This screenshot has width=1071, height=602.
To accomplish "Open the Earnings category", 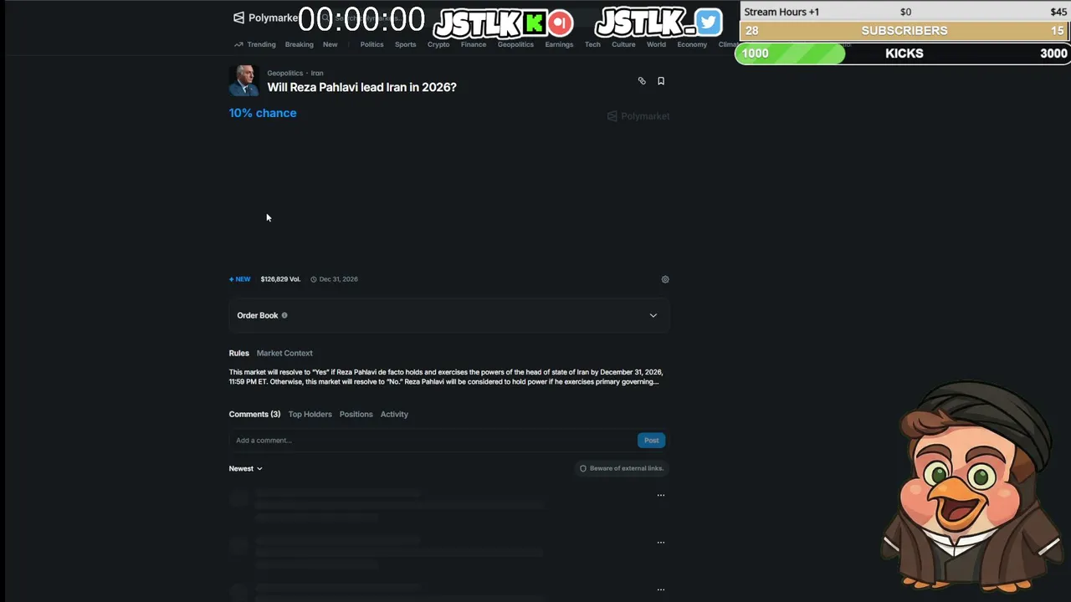I will 559,44.
